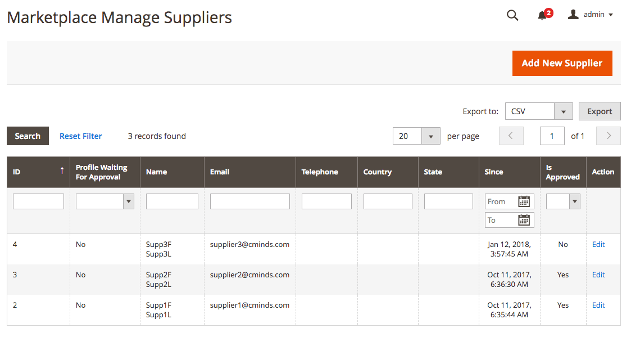Click the Search button
This screenshot has height=337, width=631.
tap(28, 136)
